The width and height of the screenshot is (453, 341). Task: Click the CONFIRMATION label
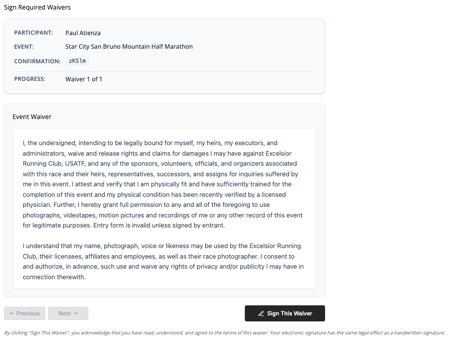(37, 61)
